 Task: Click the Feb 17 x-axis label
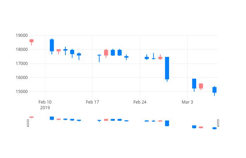(92, 102)
